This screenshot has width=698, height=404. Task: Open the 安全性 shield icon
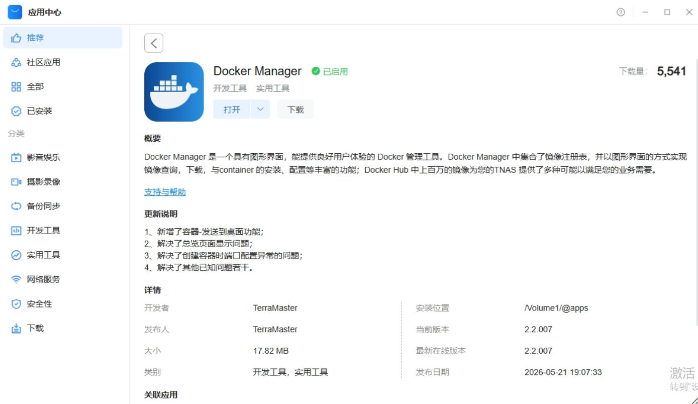tap(16, 304)
